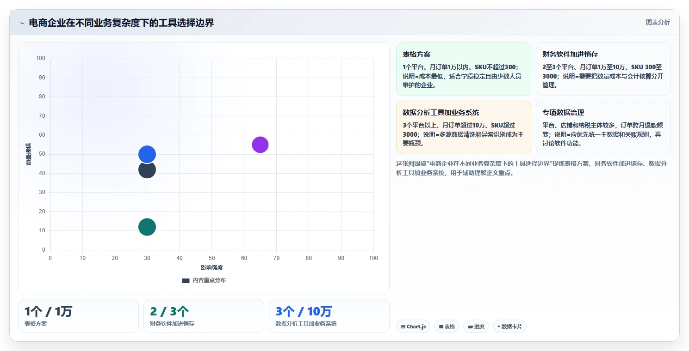
Task: Click the 2 / 3个 stat card
Action: 204,316
